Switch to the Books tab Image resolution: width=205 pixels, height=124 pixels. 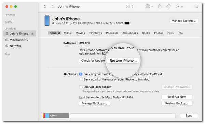[x=146, y=33]
